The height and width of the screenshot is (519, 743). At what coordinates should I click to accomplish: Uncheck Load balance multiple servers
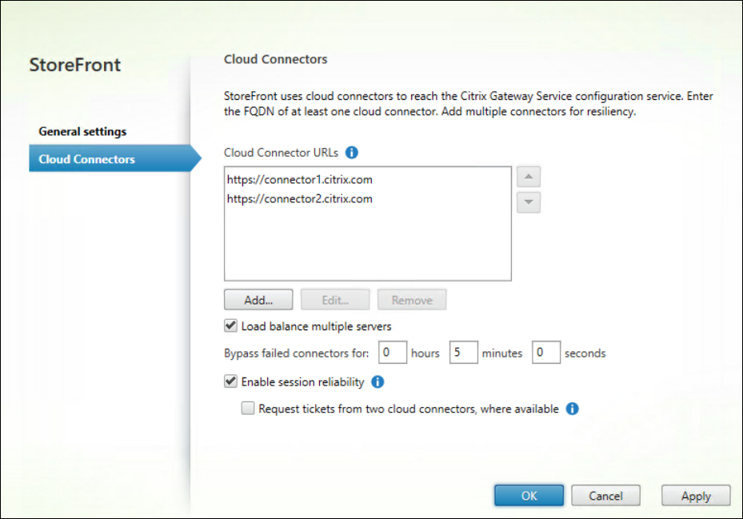231,326
